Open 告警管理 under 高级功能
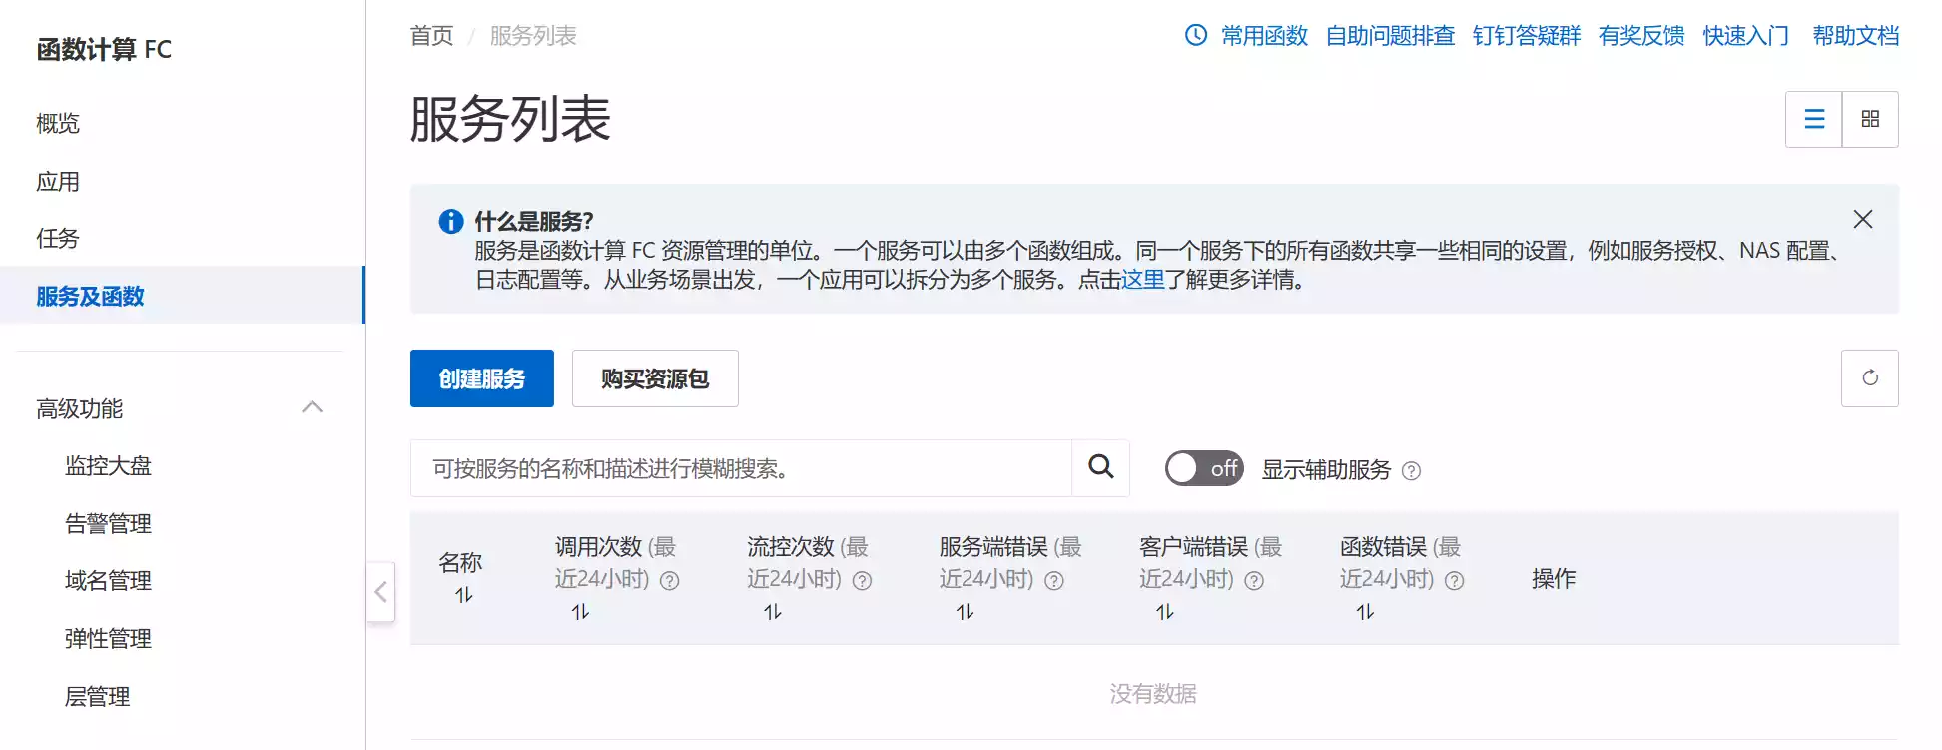The image size is (1942, 750). [x=108, y=523]
